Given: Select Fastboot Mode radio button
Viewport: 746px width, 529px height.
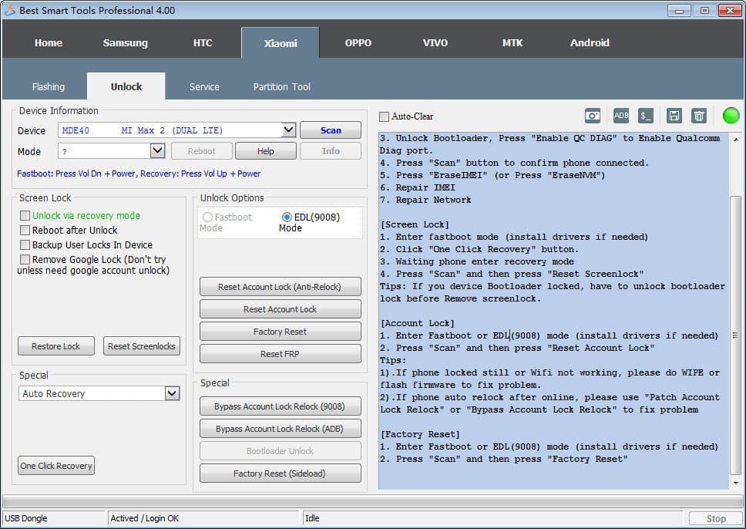Looking at the screenshot, I should [x=207, y=217].
